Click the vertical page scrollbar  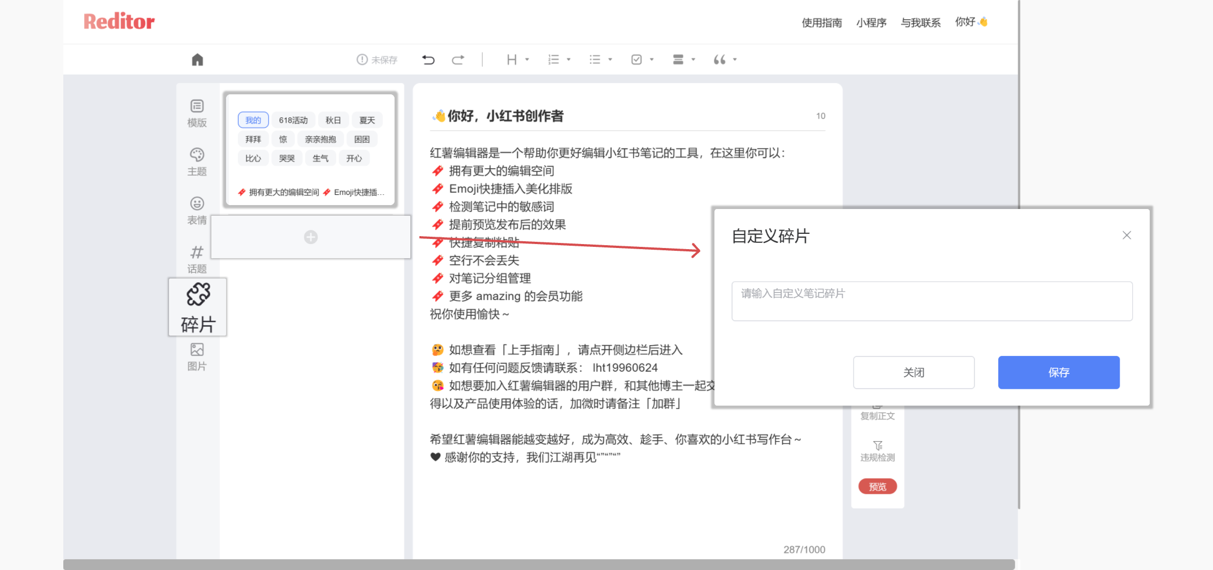click(1019, 254)
